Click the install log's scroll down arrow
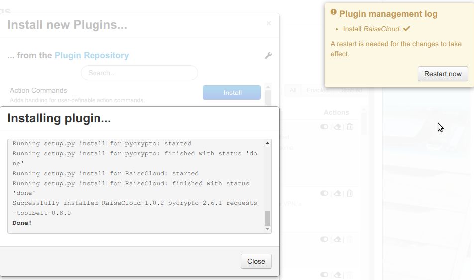Image resolution: width=474 pixels, height=280 pixels. (x=267, y=229)
